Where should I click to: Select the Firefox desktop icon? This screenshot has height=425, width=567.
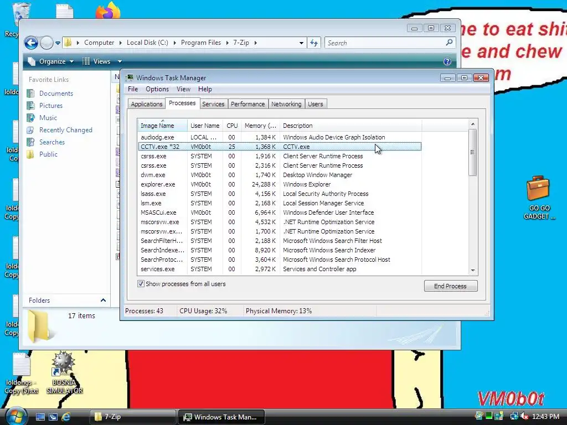(x=108, y=10)
